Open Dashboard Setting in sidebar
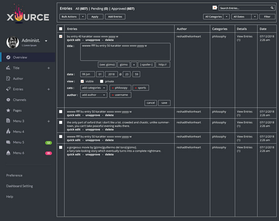Viewport: 279px width, 221px height. click(x=20, y=186)
